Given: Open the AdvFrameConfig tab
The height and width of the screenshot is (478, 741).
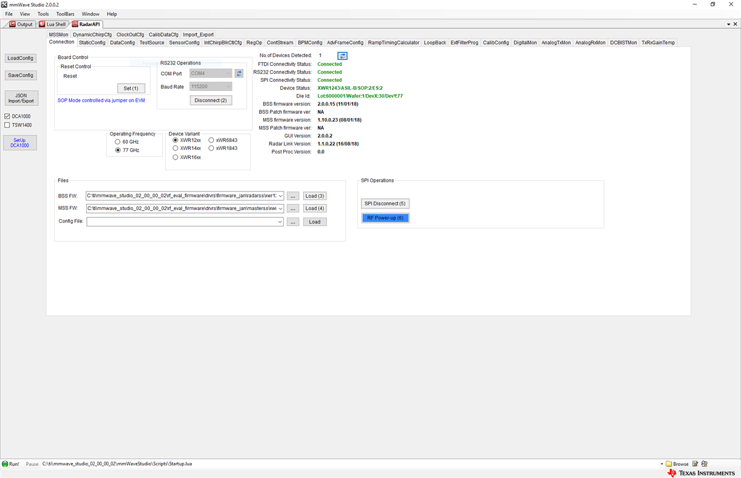Looking at the screenshot, I should click(345, 43).
